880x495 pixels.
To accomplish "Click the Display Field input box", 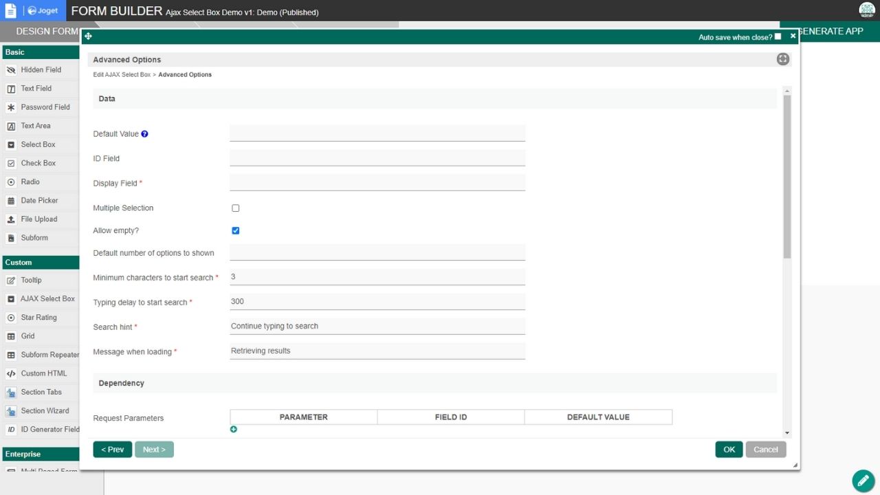I will click(x=377, y=183).
